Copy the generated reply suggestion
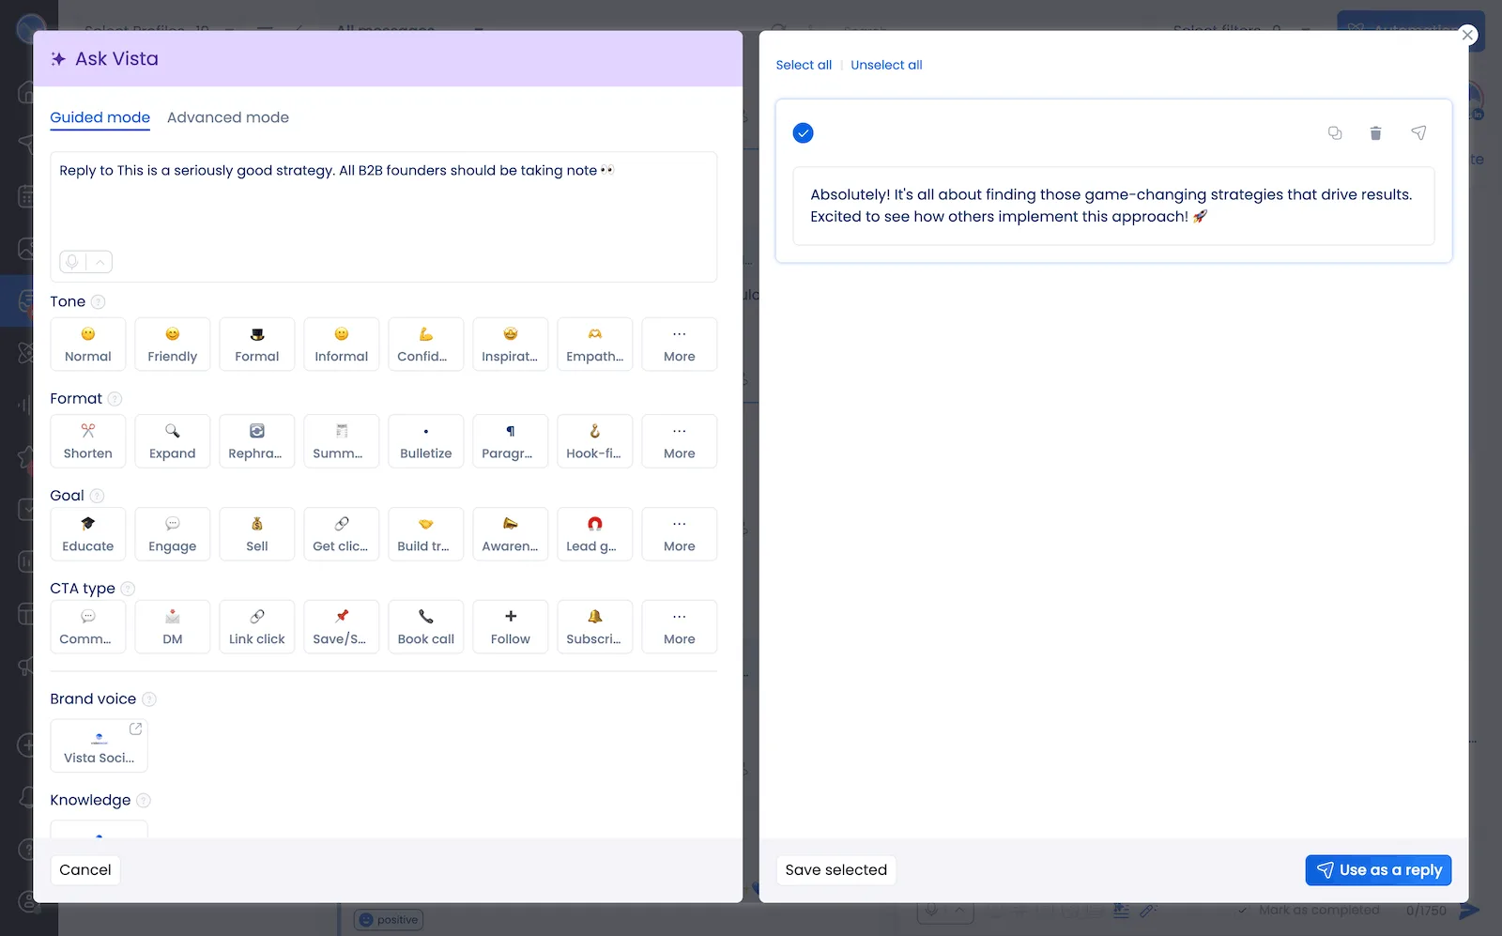This screenshot has width=1502, height=936. coord(1335,133)
